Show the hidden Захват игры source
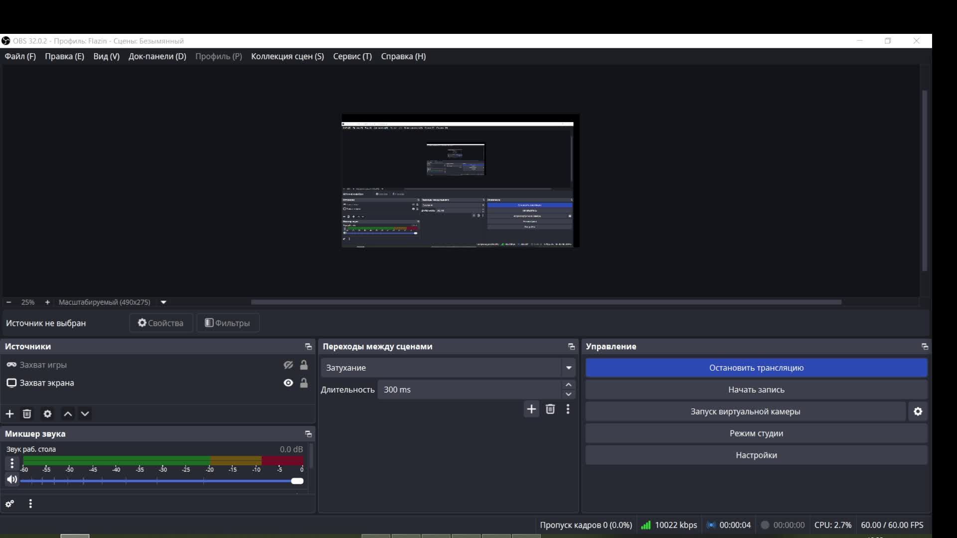This screenshot has height=538, width=957. pos(288,365)
